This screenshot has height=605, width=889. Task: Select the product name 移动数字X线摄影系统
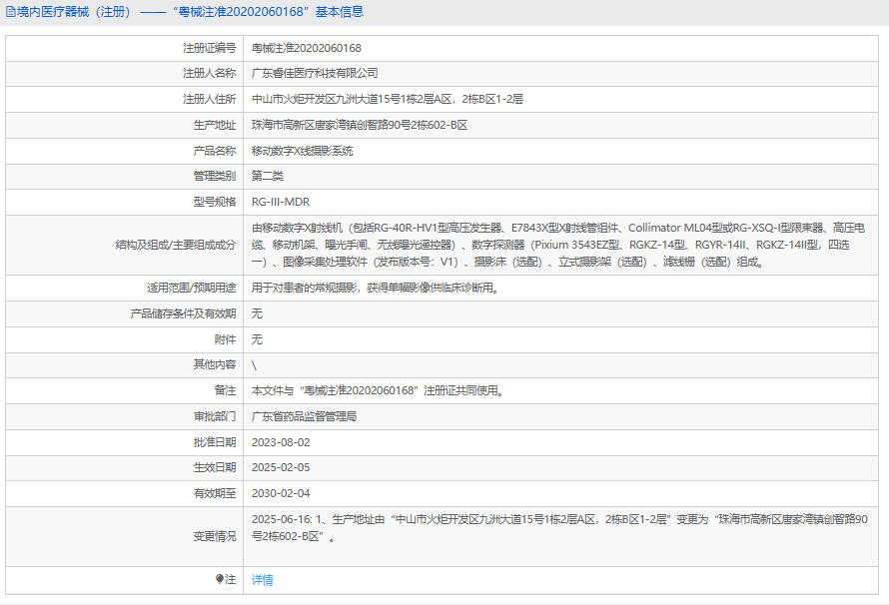tap(302, 152)
